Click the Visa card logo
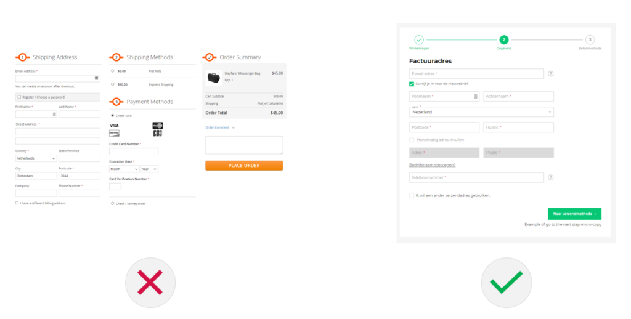631x319 pixels. point(114,126)
